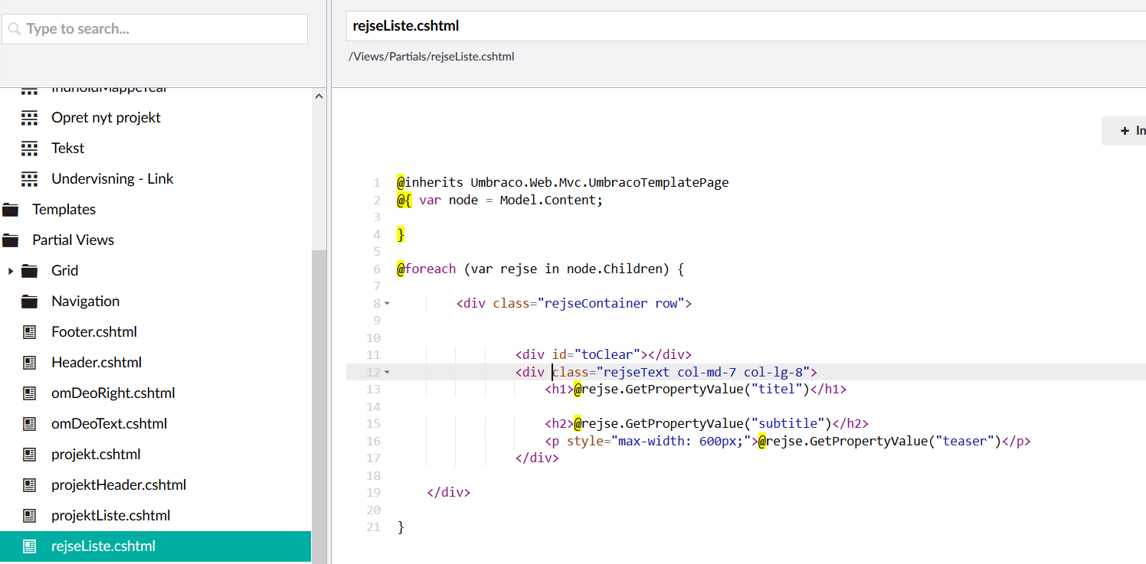Click file icon beside Footer.cshtml
Viewport: 1146px width, 564px height.
click(29, 332)
